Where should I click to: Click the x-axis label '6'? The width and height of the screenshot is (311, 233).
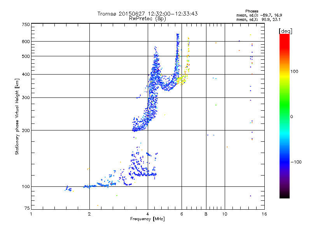(182, 214)
